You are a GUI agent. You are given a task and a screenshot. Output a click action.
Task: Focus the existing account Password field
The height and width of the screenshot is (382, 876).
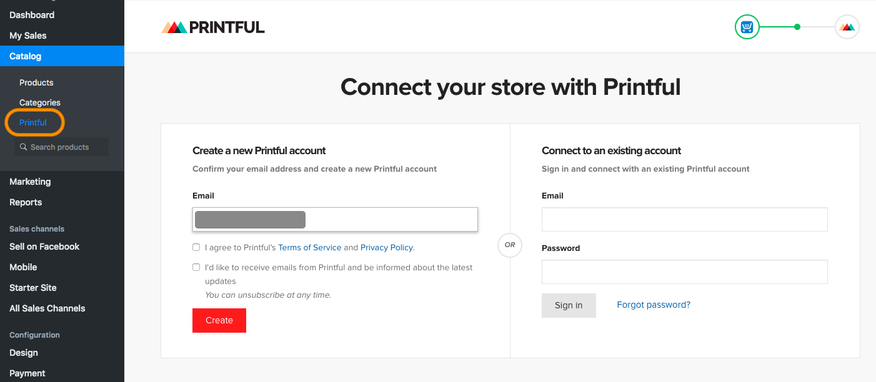coord(684,272)
